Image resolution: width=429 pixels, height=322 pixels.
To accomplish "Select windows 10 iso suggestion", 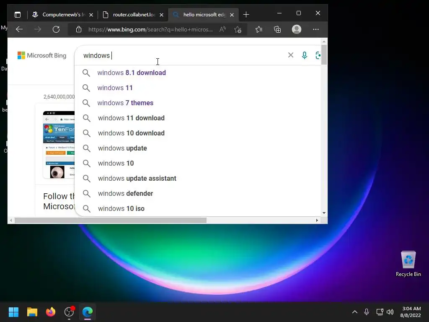I will pyautogui.click(x=198, y=208).
